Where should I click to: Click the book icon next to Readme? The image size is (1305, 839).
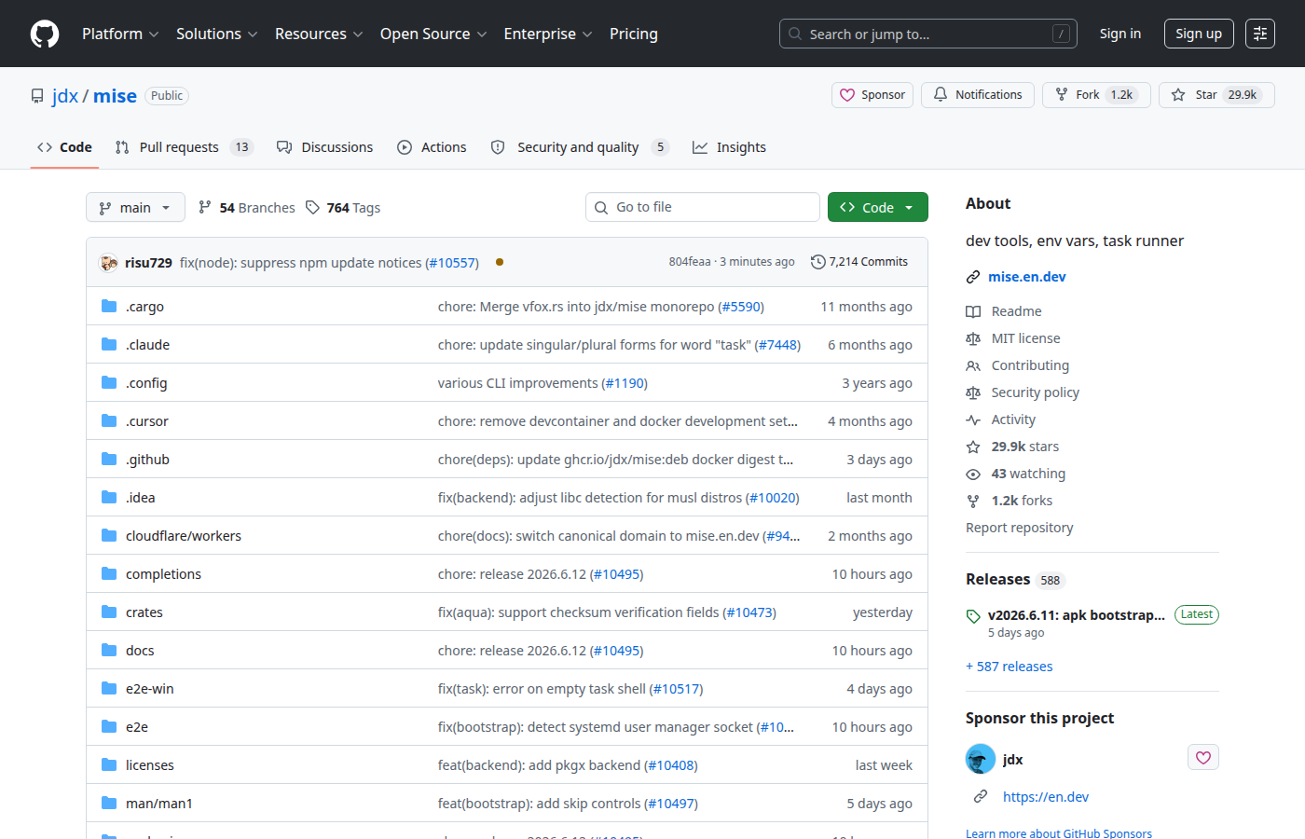(x=973, y=311)
